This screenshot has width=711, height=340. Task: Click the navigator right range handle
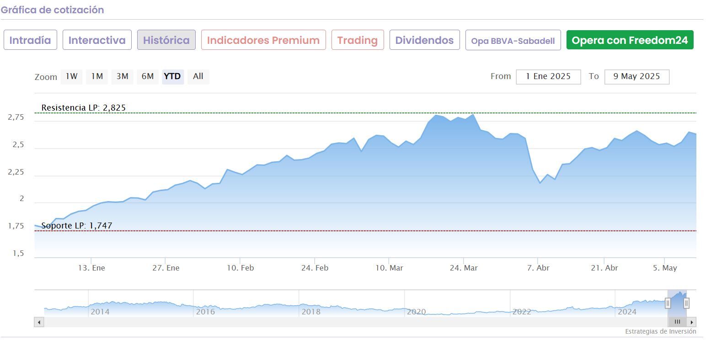[686, 303]
